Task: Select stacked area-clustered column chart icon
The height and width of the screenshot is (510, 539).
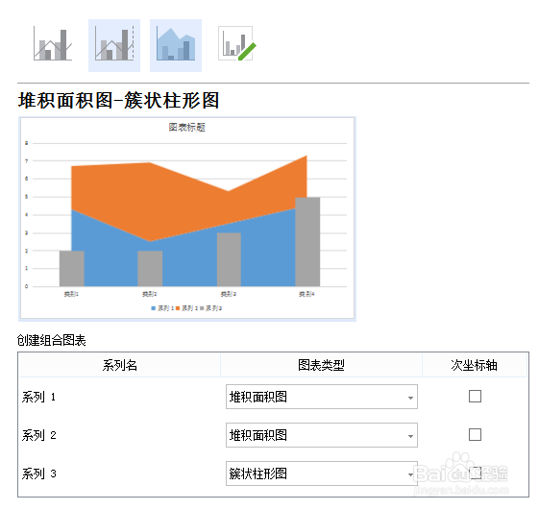Action: coord(176,45)
